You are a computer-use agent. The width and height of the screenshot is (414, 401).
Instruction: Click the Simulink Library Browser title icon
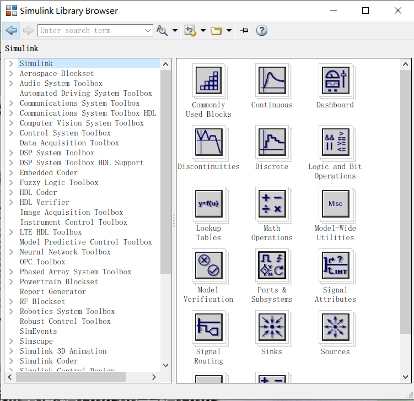[x=12, y=10]
